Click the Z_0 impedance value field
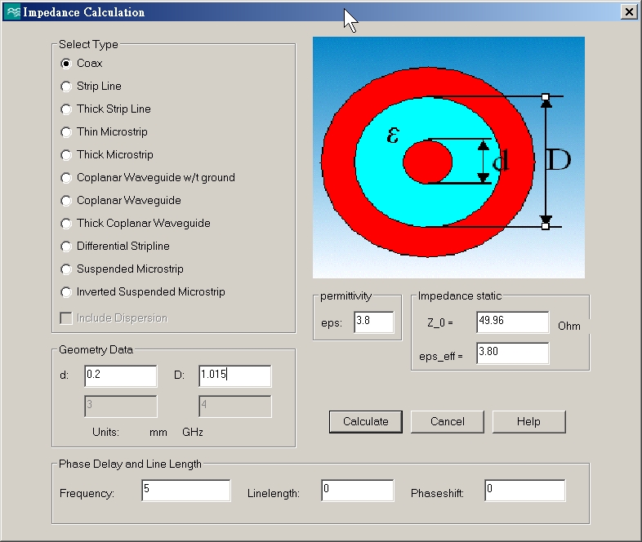The width and height of the screenshot is (642, 542). [512, 322]
